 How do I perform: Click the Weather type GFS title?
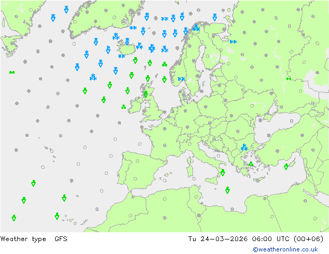pos(34,238)
